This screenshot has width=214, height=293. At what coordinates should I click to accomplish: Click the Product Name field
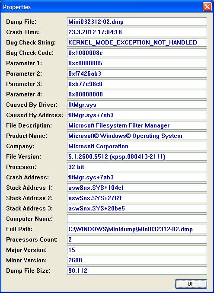[137, 136]
